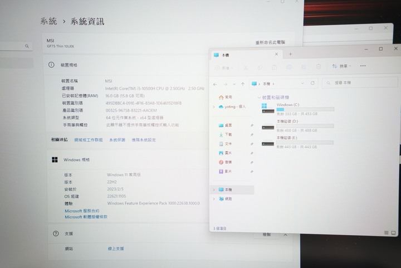Open the recent locations dropdown arrow

pos(234,84)
